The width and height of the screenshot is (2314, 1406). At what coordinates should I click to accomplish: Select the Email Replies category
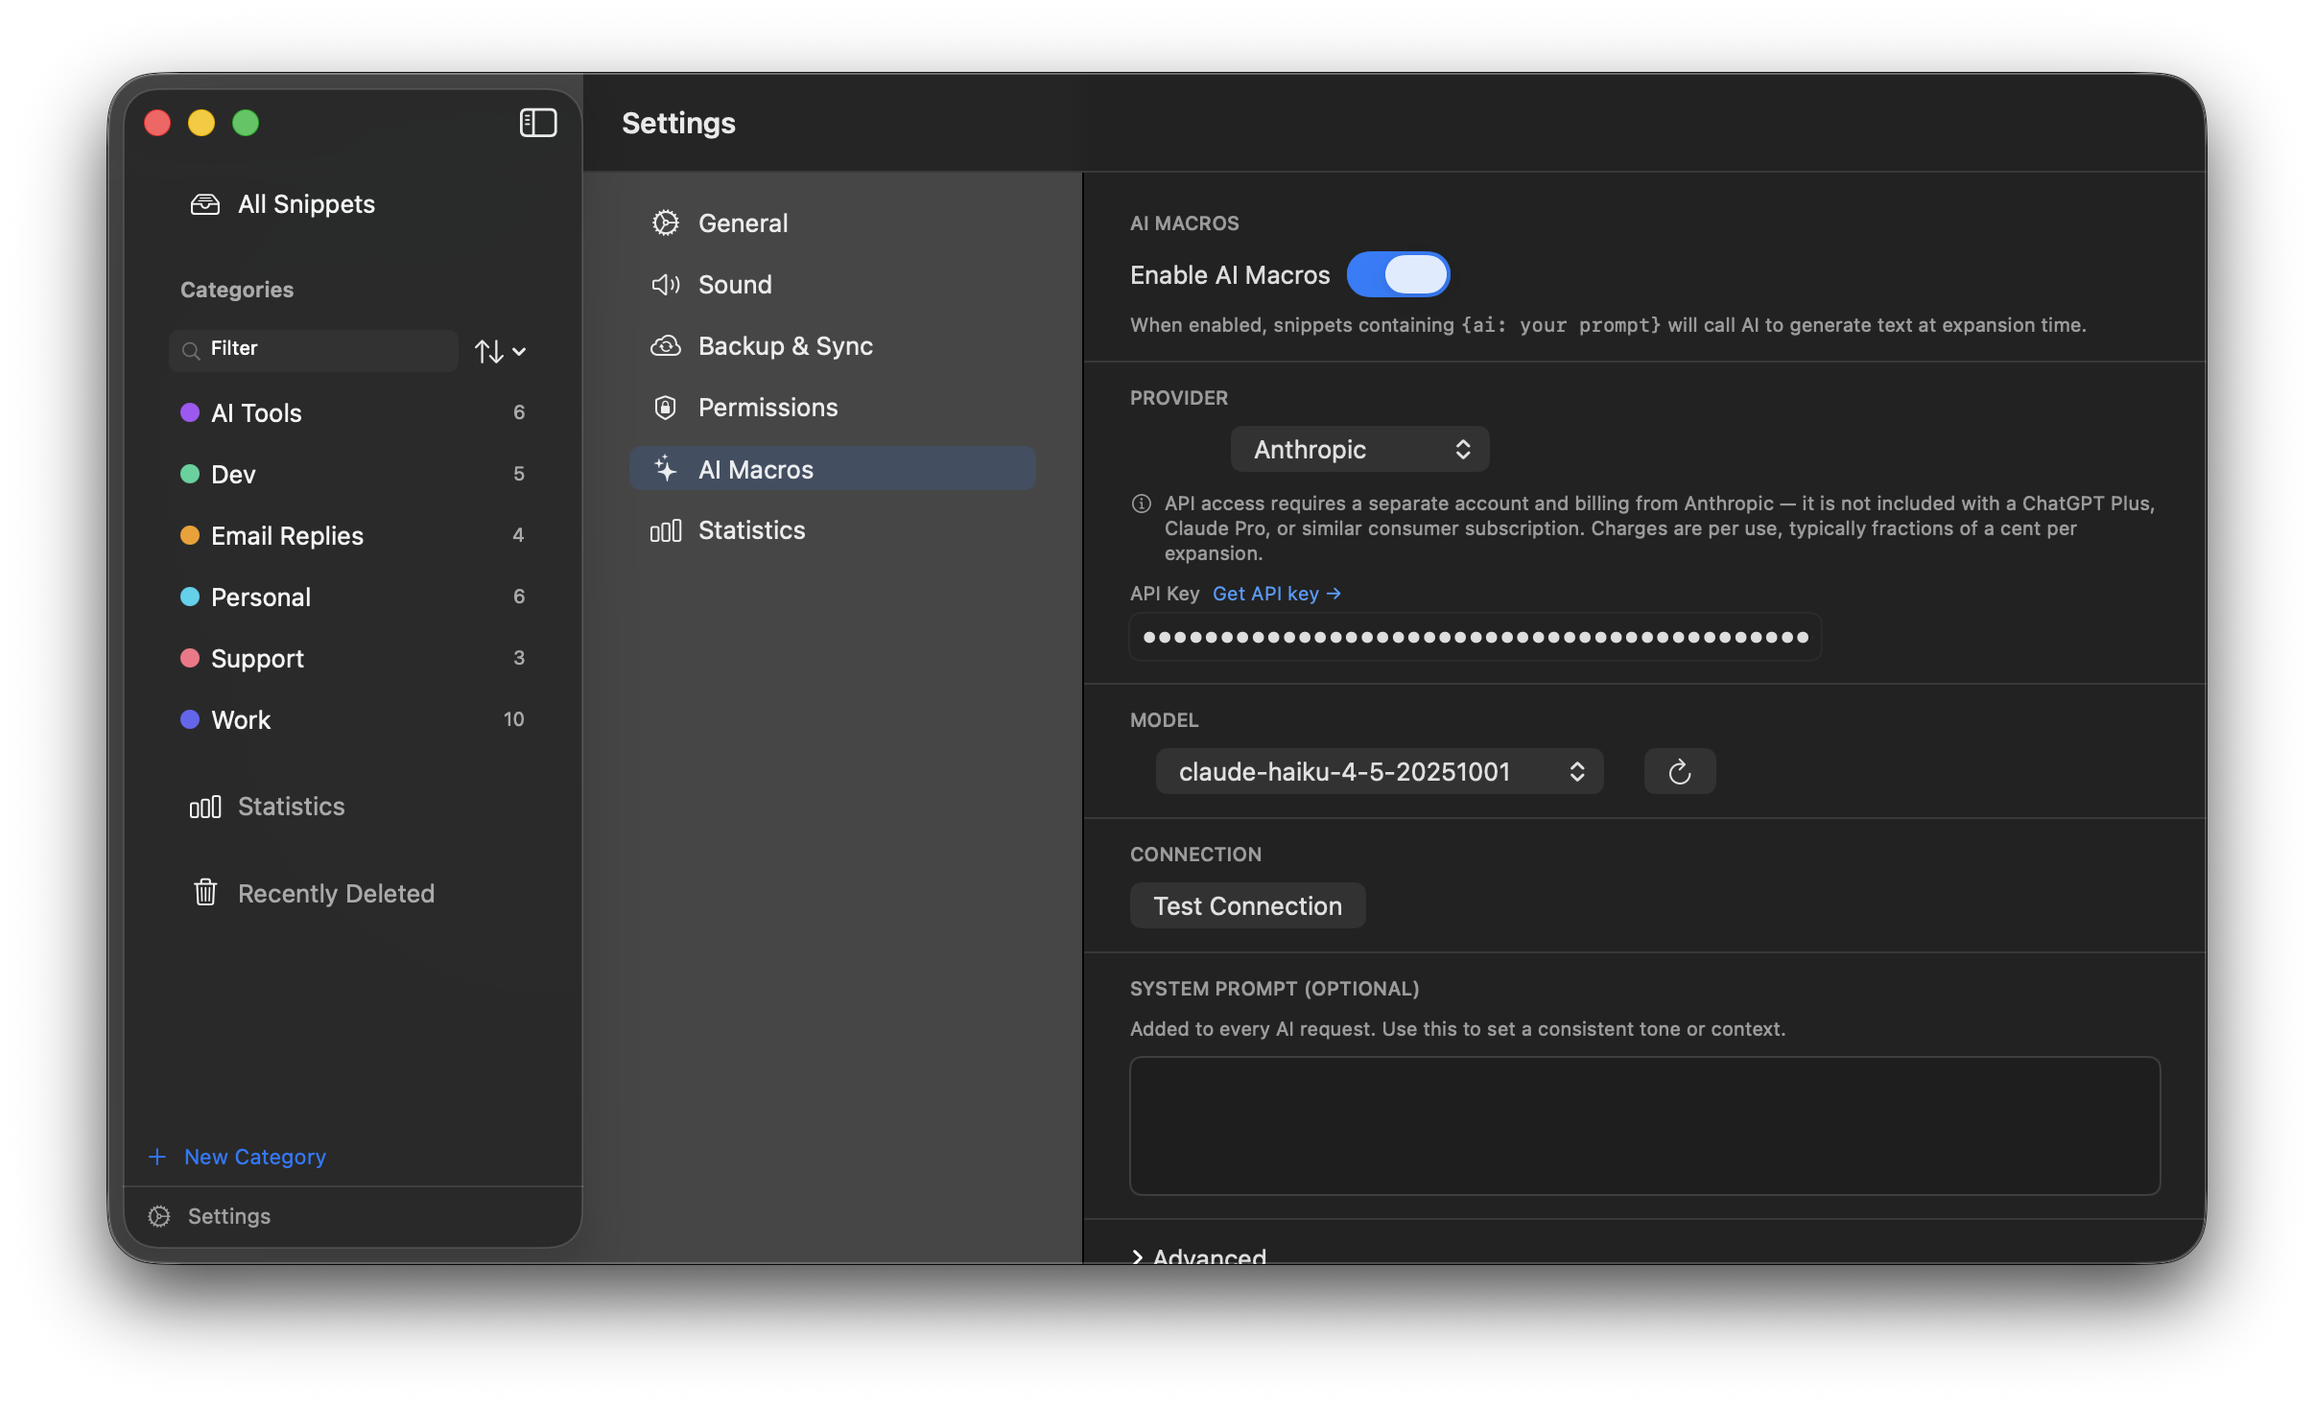tap(352, 535)
